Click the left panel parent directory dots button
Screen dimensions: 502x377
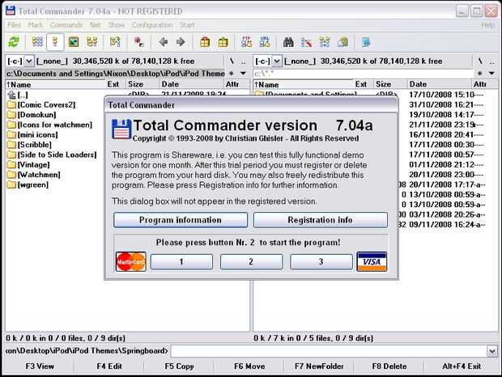[244, 61]
